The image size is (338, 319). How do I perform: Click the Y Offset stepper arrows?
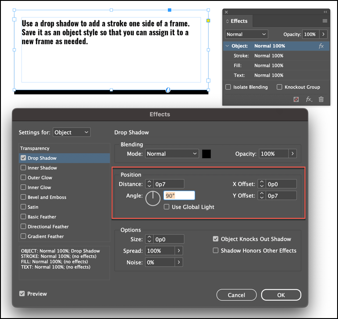(x=262, y=196)
